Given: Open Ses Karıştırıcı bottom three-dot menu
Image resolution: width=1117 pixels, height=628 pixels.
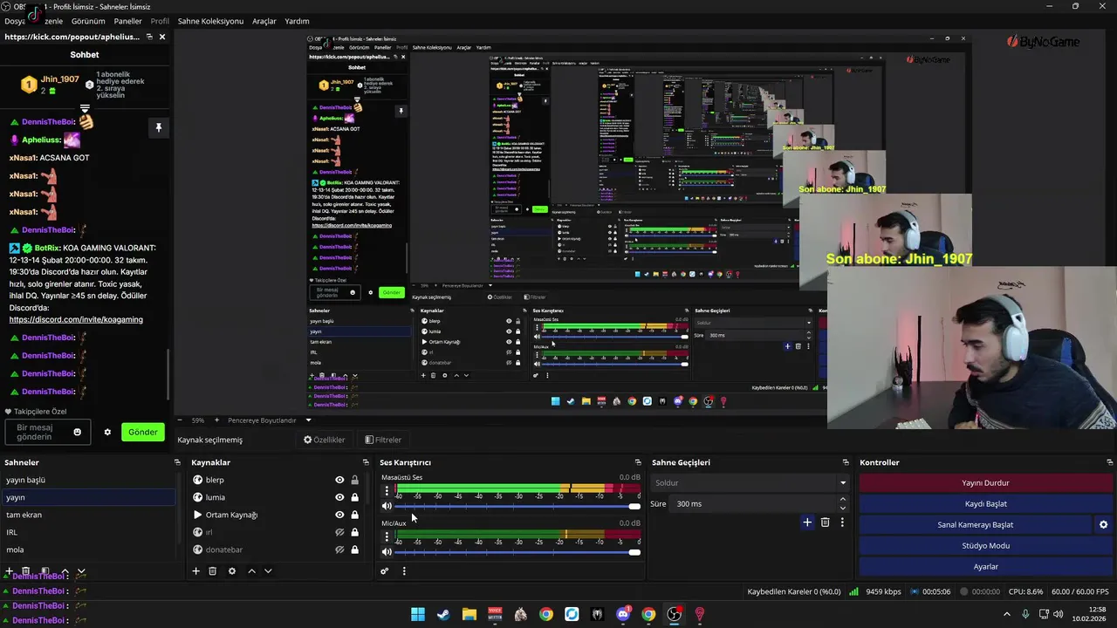Looking at the screenshot, I should pos(404,571).
